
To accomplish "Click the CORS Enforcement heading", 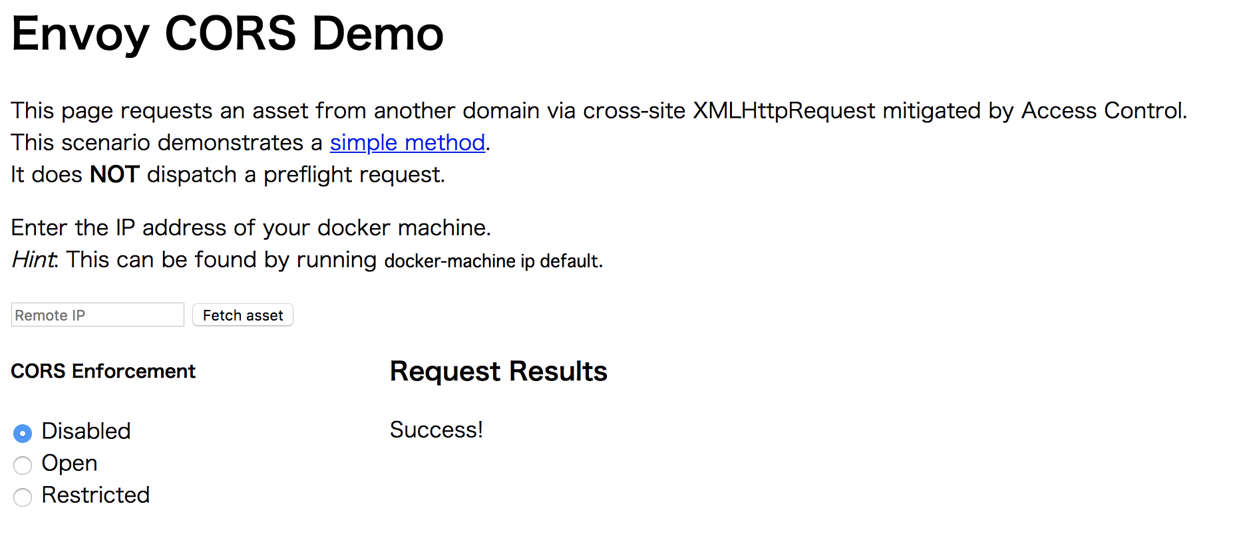I will 103,371.
